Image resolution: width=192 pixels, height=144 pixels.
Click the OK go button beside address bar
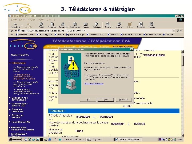(x=179, y=31)
